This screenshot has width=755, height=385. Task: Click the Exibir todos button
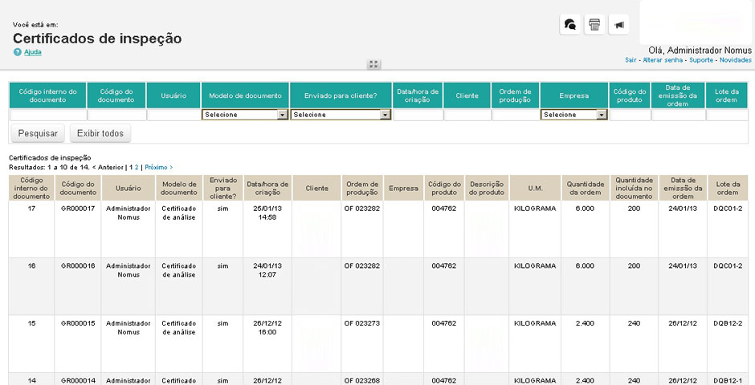pos(100,134)
